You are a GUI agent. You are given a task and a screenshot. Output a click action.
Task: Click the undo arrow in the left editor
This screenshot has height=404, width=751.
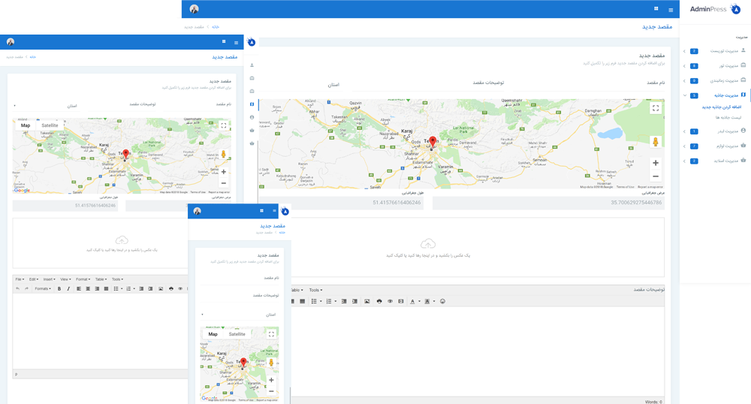pyautogui.click(x=18, y=288)
